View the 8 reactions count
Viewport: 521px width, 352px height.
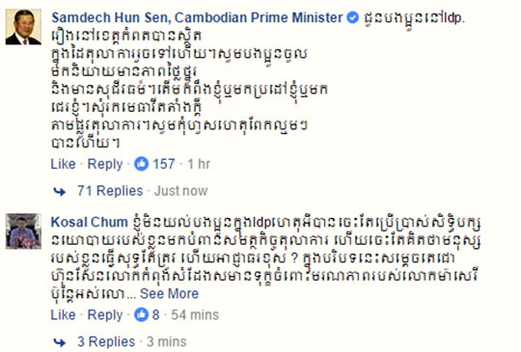point(156,314)
